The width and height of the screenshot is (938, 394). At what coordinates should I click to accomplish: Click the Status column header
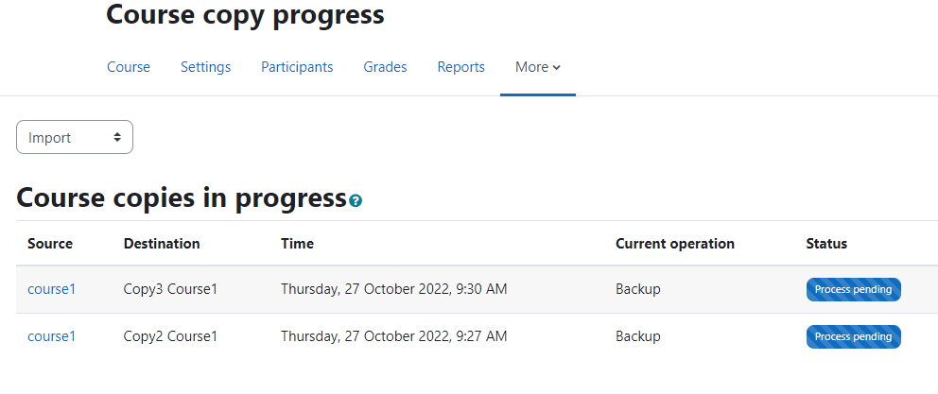pyautogui.click(x=826, y=244)
